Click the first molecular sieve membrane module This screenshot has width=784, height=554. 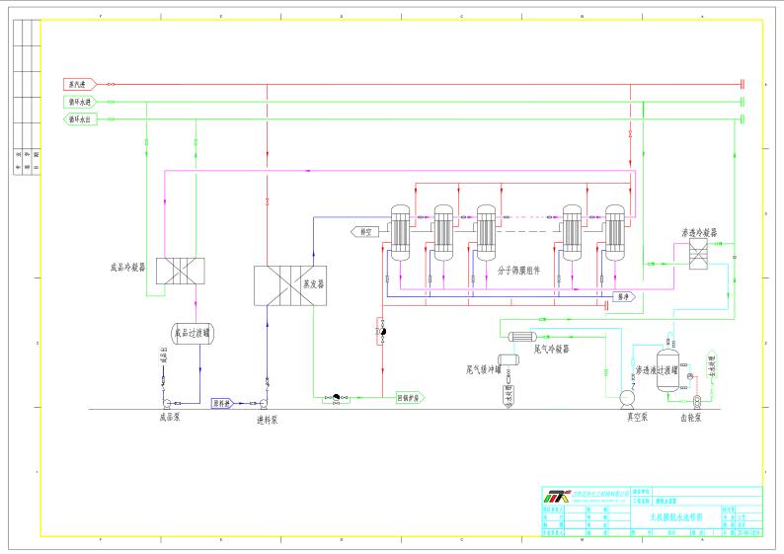coord(400,233)
